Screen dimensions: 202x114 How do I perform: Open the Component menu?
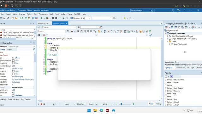43,14
